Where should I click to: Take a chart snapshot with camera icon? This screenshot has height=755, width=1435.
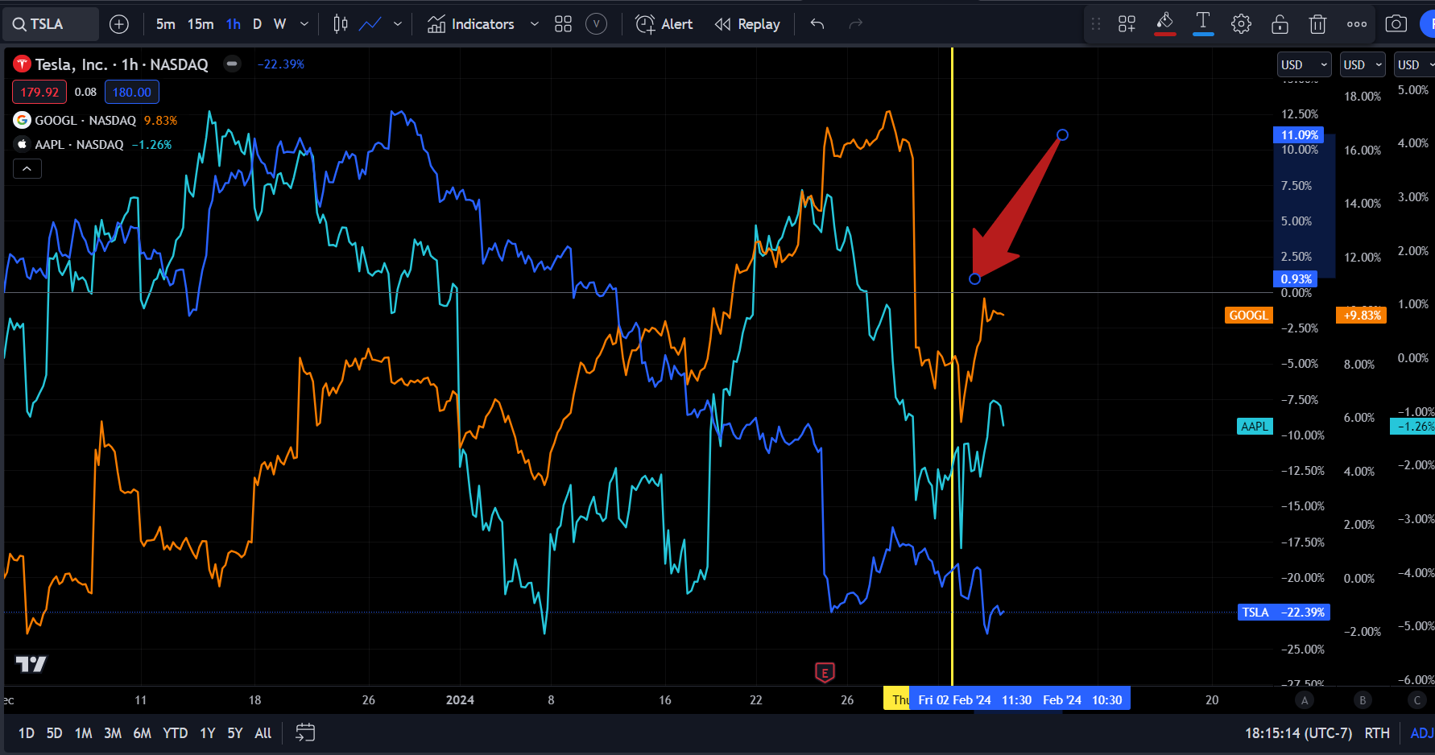1396,24
